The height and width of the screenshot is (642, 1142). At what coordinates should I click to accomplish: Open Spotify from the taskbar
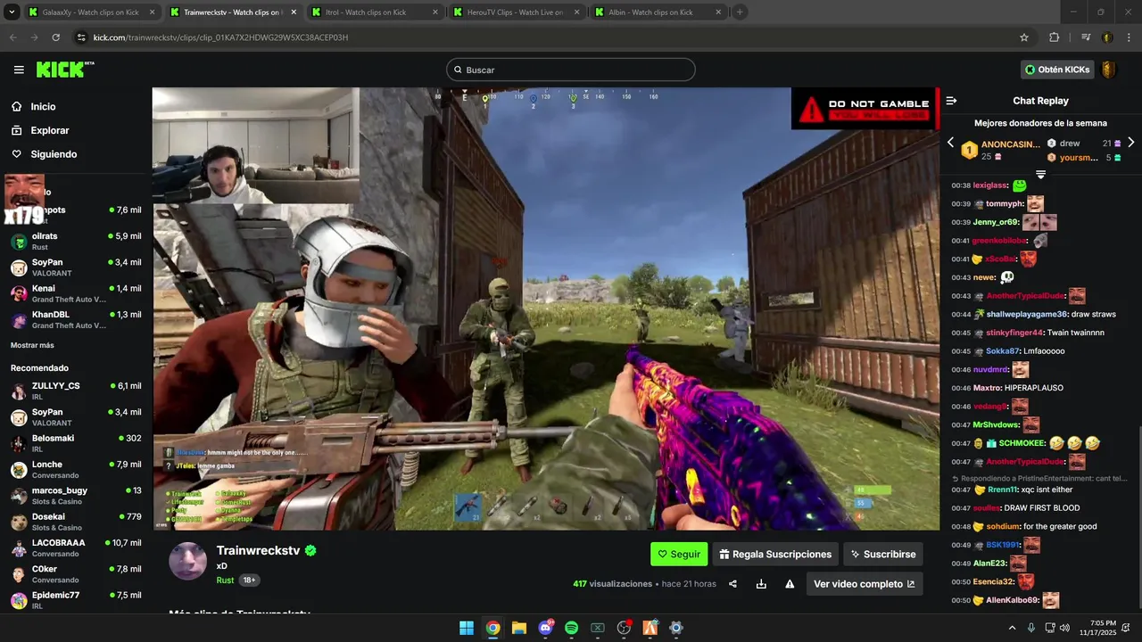tap(572, 628)
